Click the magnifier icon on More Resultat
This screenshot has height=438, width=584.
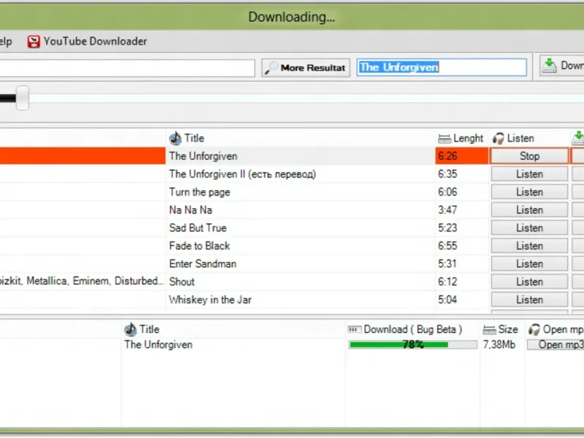(x=271, y=68)
